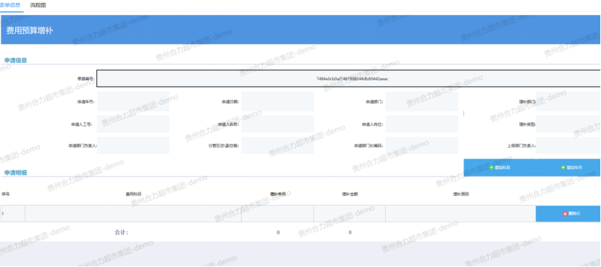Focus the 单据编号 input field
601x267 pixels.
pos(348,79)
